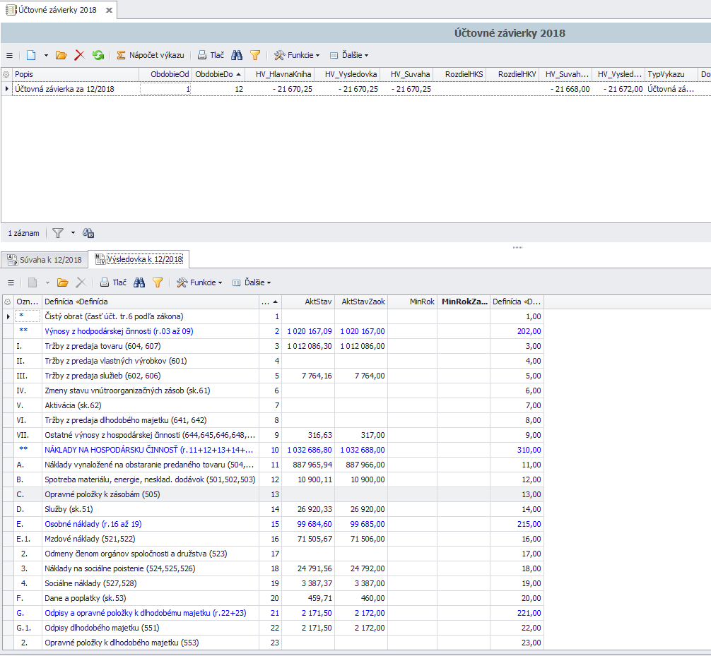
Task: Click the Nápočet výkazu button
Action: (x=150, y=55)
